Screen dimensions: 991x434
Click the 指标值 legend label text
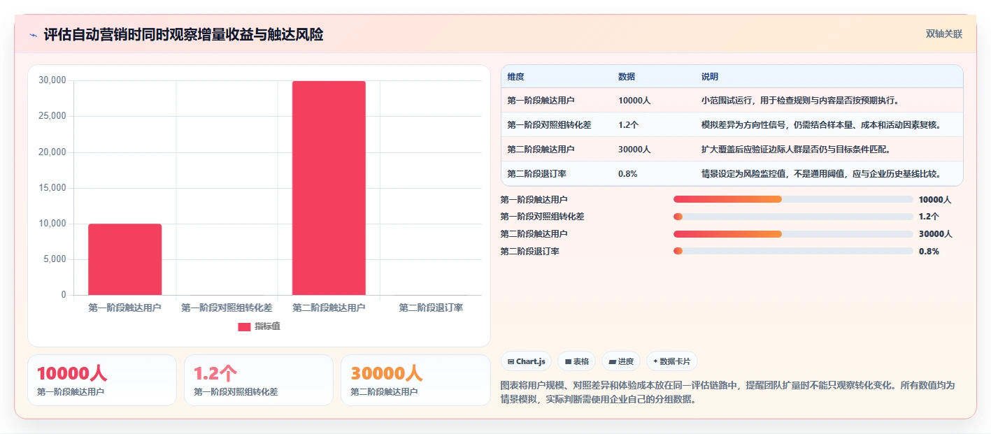pyautogui.click(x=267, y=326)
